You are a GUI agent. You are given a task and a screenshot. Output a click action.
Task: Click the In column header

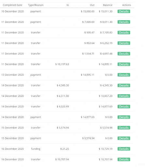(x=68, y=5)
